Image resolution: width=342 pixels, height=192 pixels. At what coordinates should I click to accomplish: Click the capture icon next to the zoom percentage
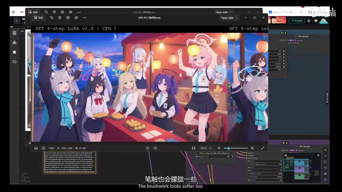click(193, 148)
